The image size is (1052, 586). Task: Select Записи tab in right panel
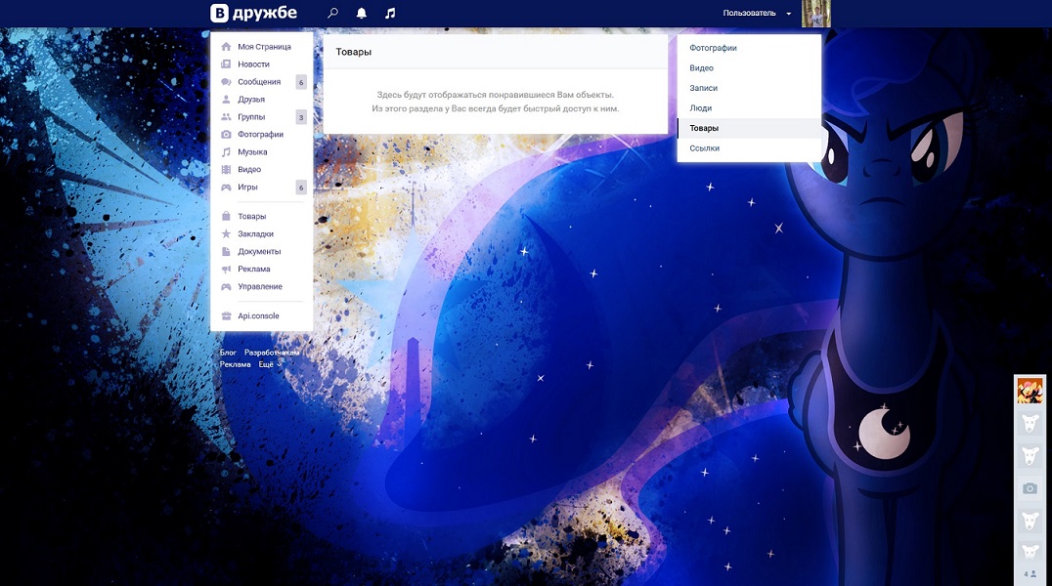point(750,88)
